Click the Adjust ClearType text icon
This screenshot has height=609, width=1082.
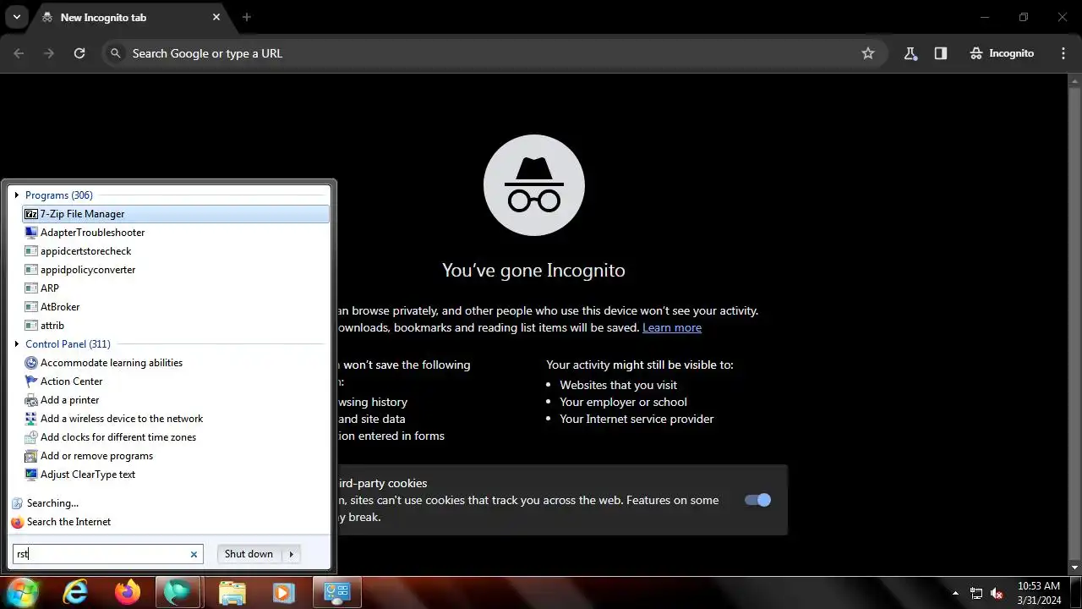[31, 475]
